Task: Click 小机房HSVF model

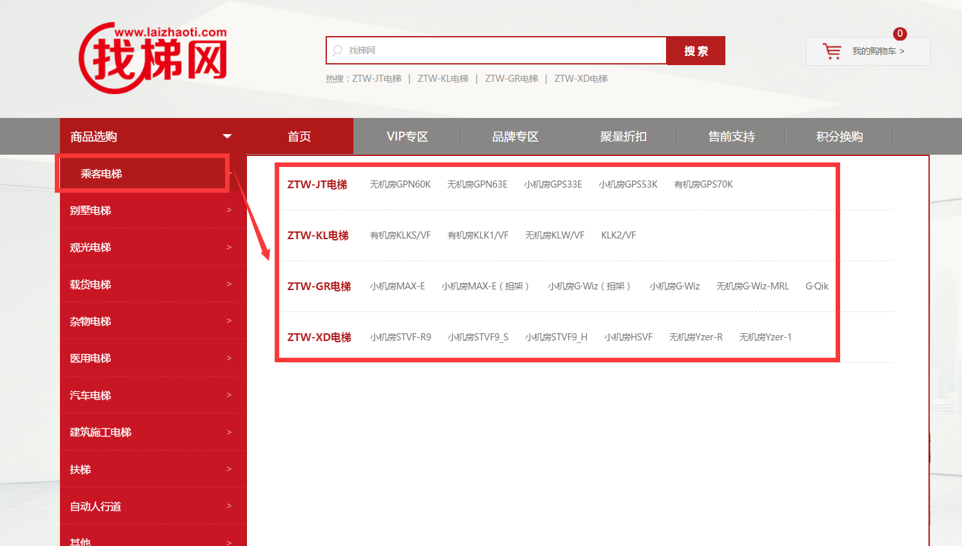Action: click(x=628, y=337)
